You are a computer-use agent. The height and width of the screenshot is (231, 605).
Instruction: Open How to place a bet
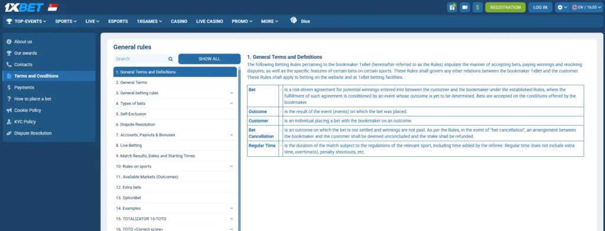tap(33, 99)
